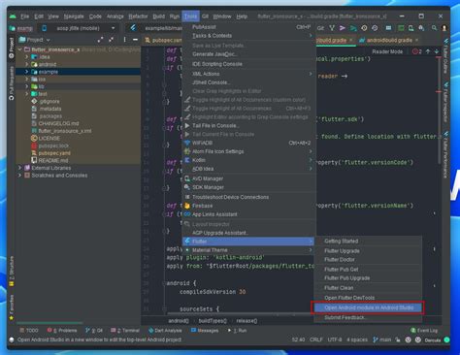Click the expand all icon in Project panel
The height and width of the screenshot is (355, 460).
pyautogui.click(x=101, y=40)
